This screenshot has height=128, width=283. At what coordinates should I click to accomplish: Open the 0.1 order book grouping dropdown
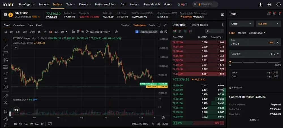(215, 31)
